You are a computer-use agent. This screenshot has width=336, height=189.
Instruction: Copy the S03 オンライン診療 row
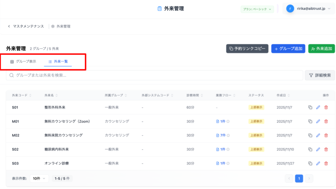310,163
